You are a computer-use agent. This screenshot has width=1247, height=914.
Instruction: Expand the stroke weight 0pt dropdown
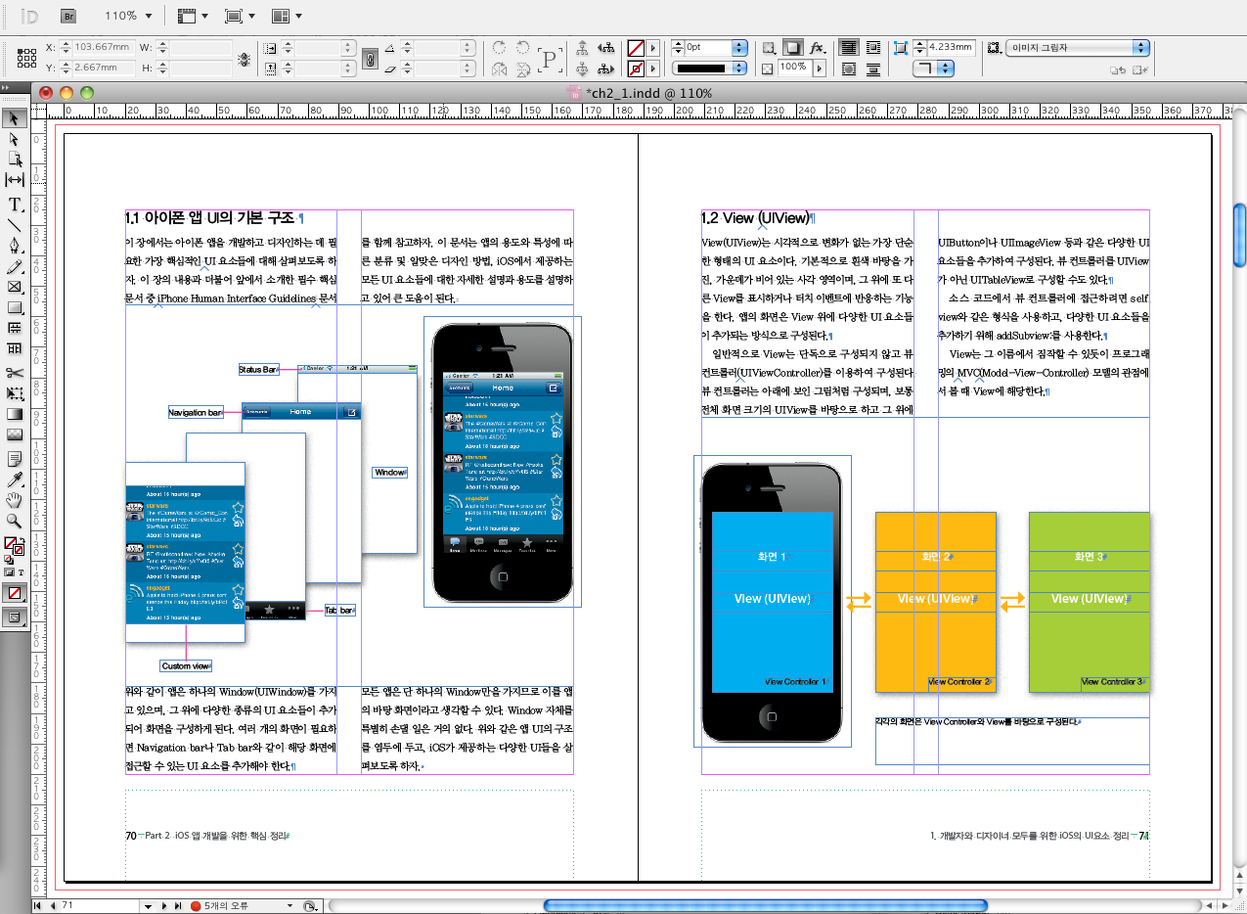[739, 47]
